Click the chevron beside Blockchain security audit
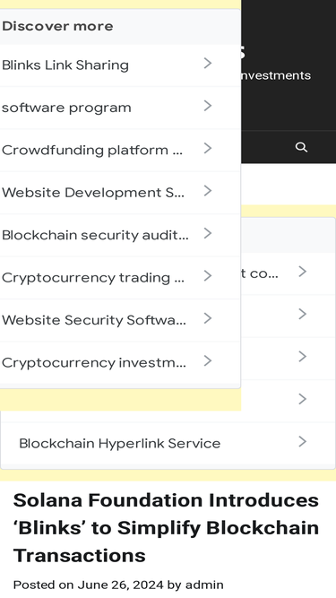Viewport: 336px width, 598px height. 208,233
